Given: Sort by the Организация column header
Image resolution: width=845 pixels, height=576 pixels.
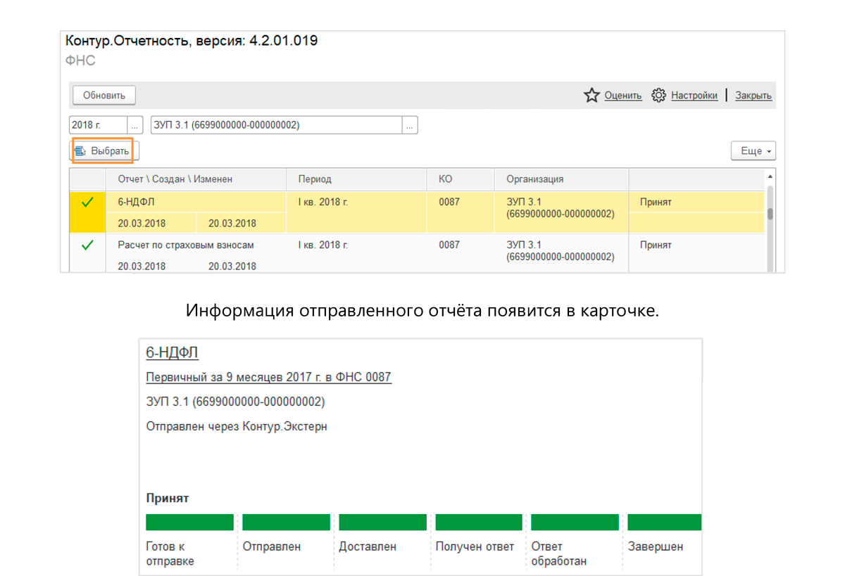Looking at the screenshot, I should click(561, 179).
